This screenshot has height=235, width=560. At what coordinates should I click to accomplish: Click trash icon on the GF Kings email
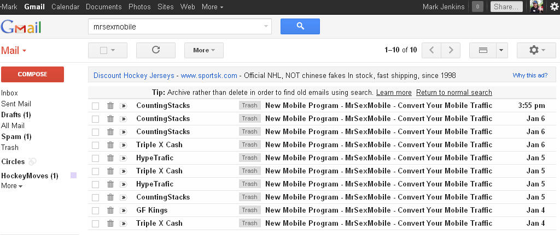click(110, 210)
